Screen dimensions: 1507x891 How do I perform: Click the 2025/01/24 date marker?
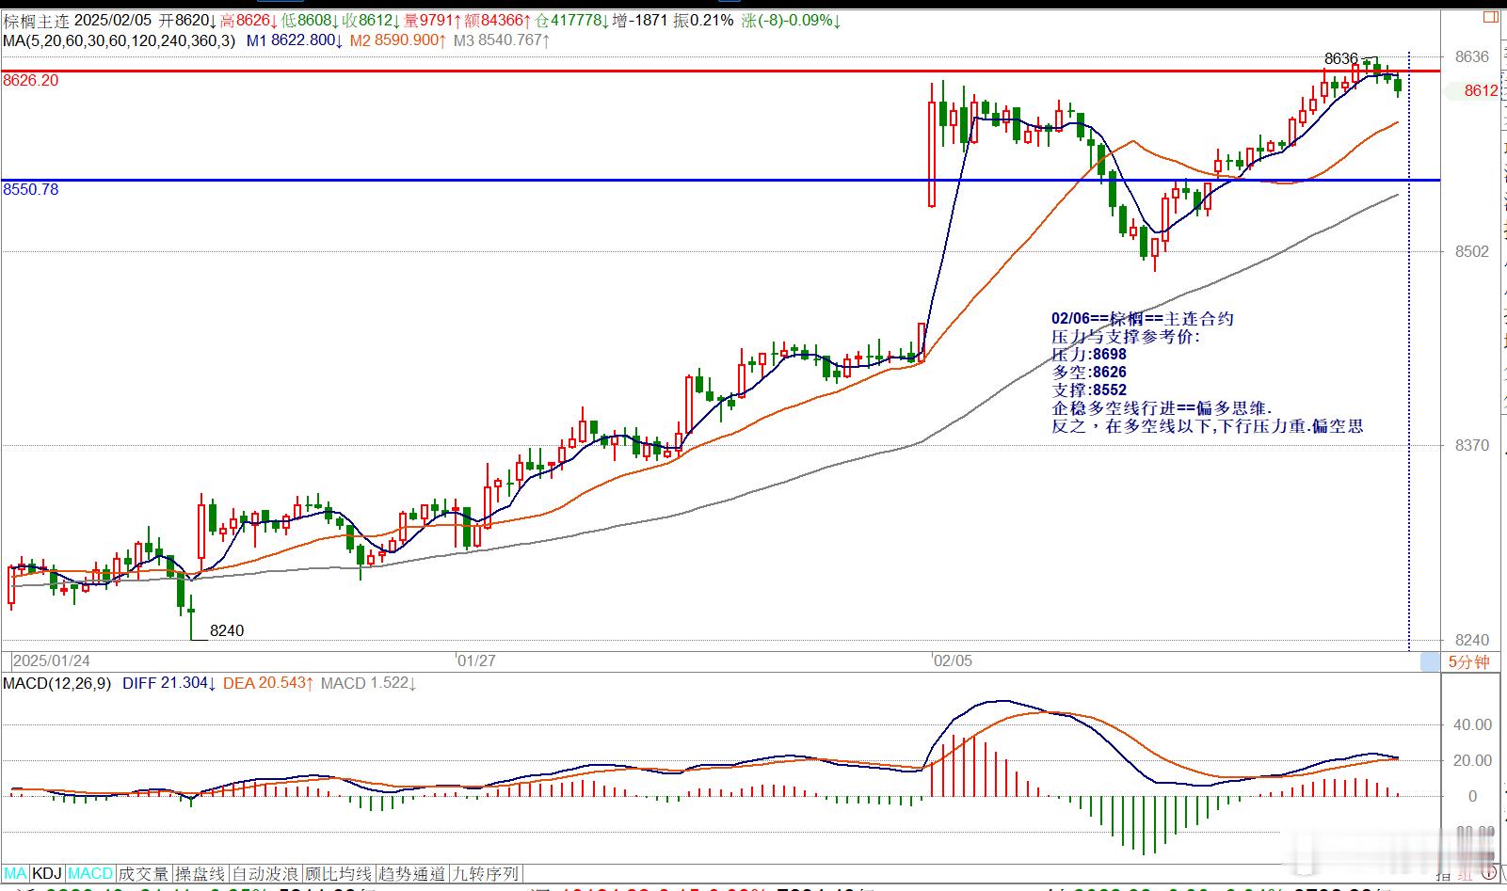click(x=52, y=660)
